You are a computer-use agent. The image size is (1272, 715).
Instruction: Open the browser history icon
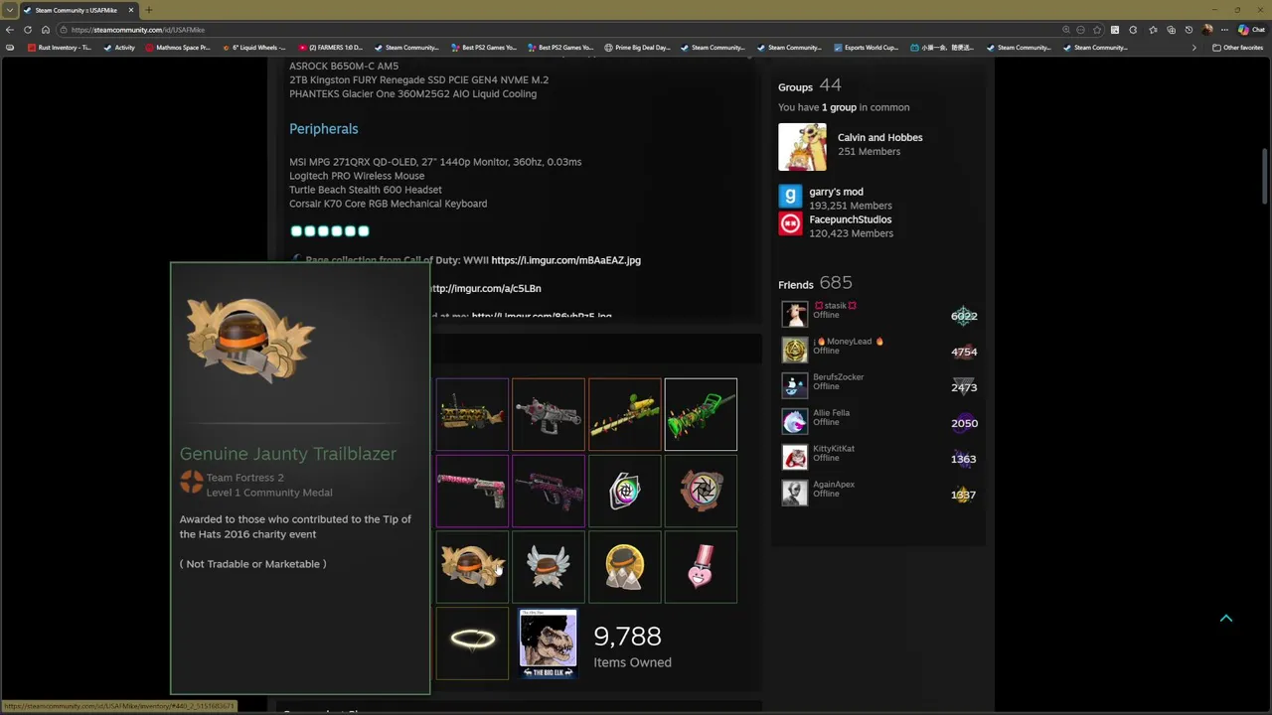coord(1189,30)
